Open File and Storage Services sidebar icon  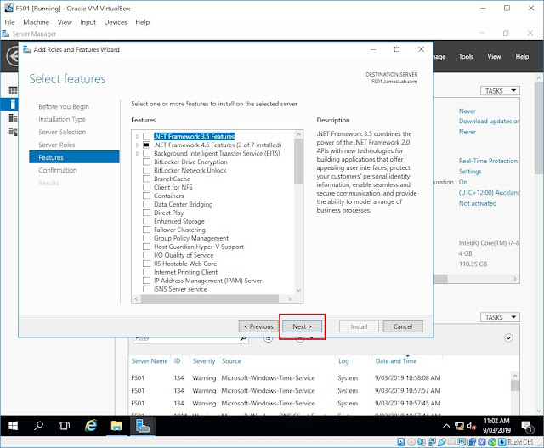click(13, 132)
